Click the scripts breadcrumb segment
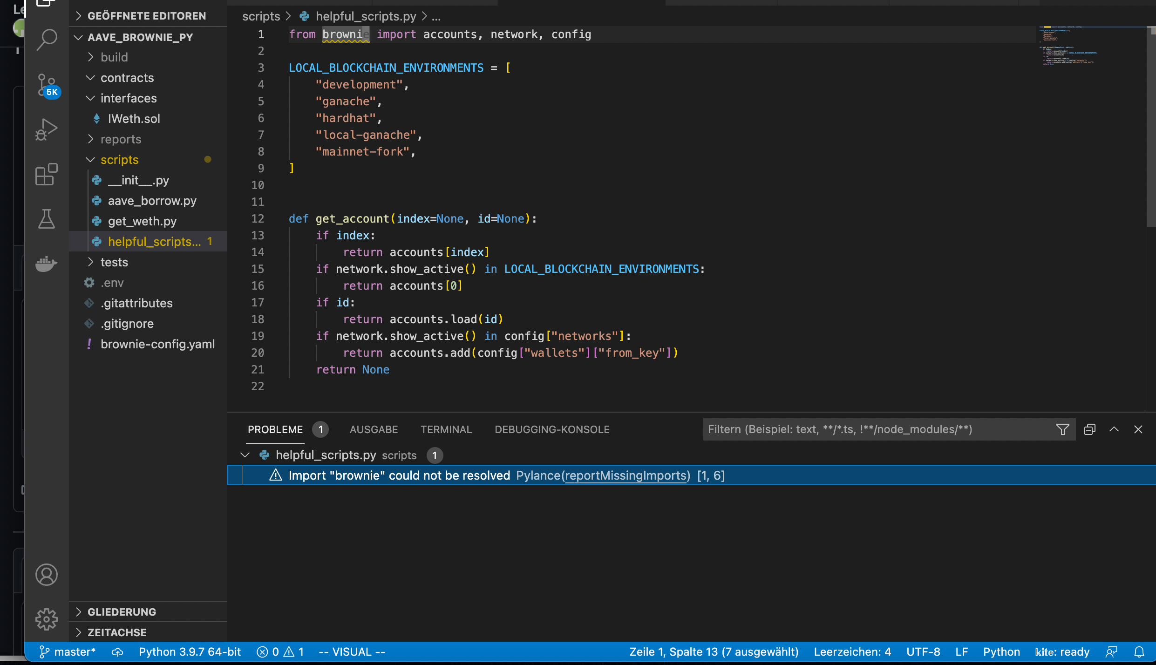The height and width of the screenshot is (665, 1156). click(261, 16)
